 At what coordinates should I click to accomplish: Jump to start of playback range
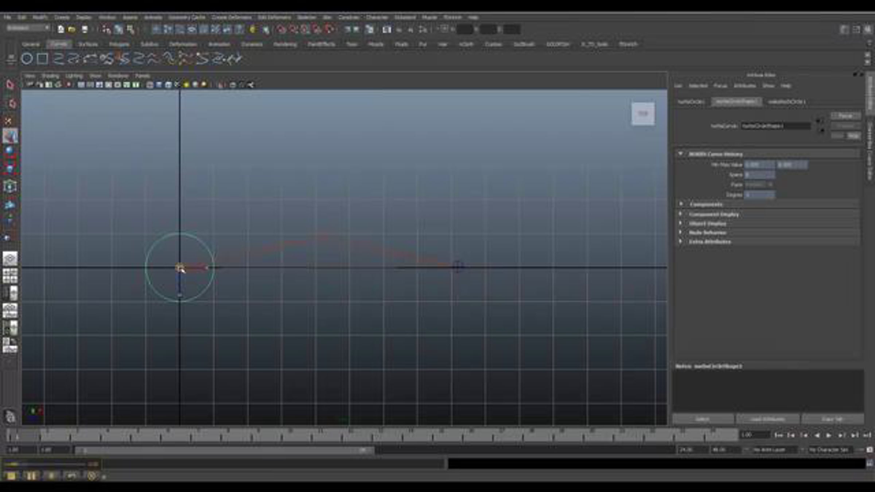(x=778, y=435)
